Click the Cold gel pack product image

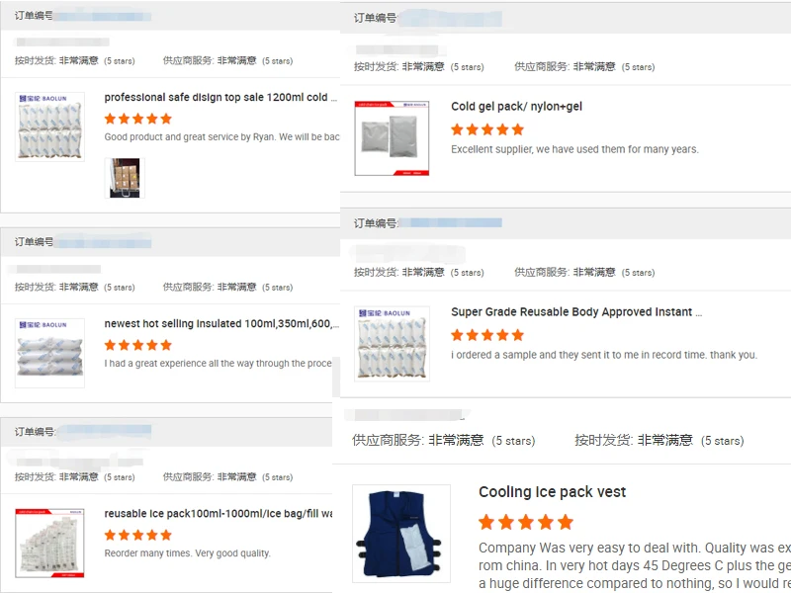(392, 138)
